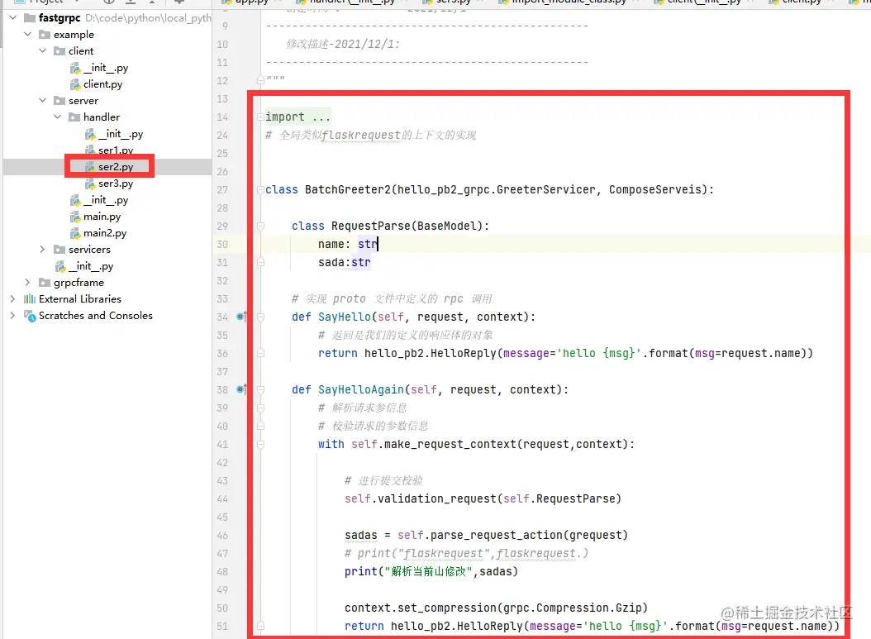This screenshot has height=639, width=871.
Task: Click the 'BatchGreeter2' class name
Action: (x=348, y=189)
